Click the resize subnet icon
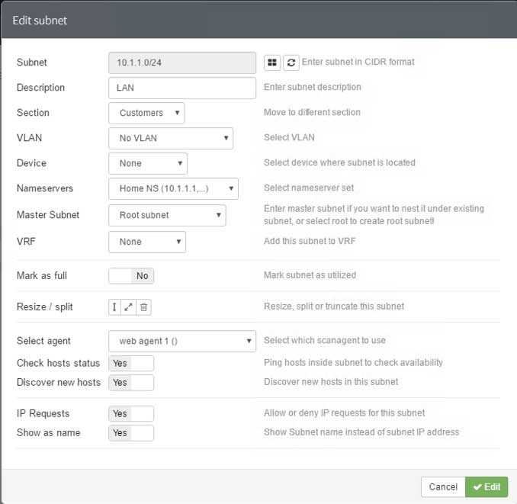The height and width of the screenshot is (504, 517). [x=114, y=307]
